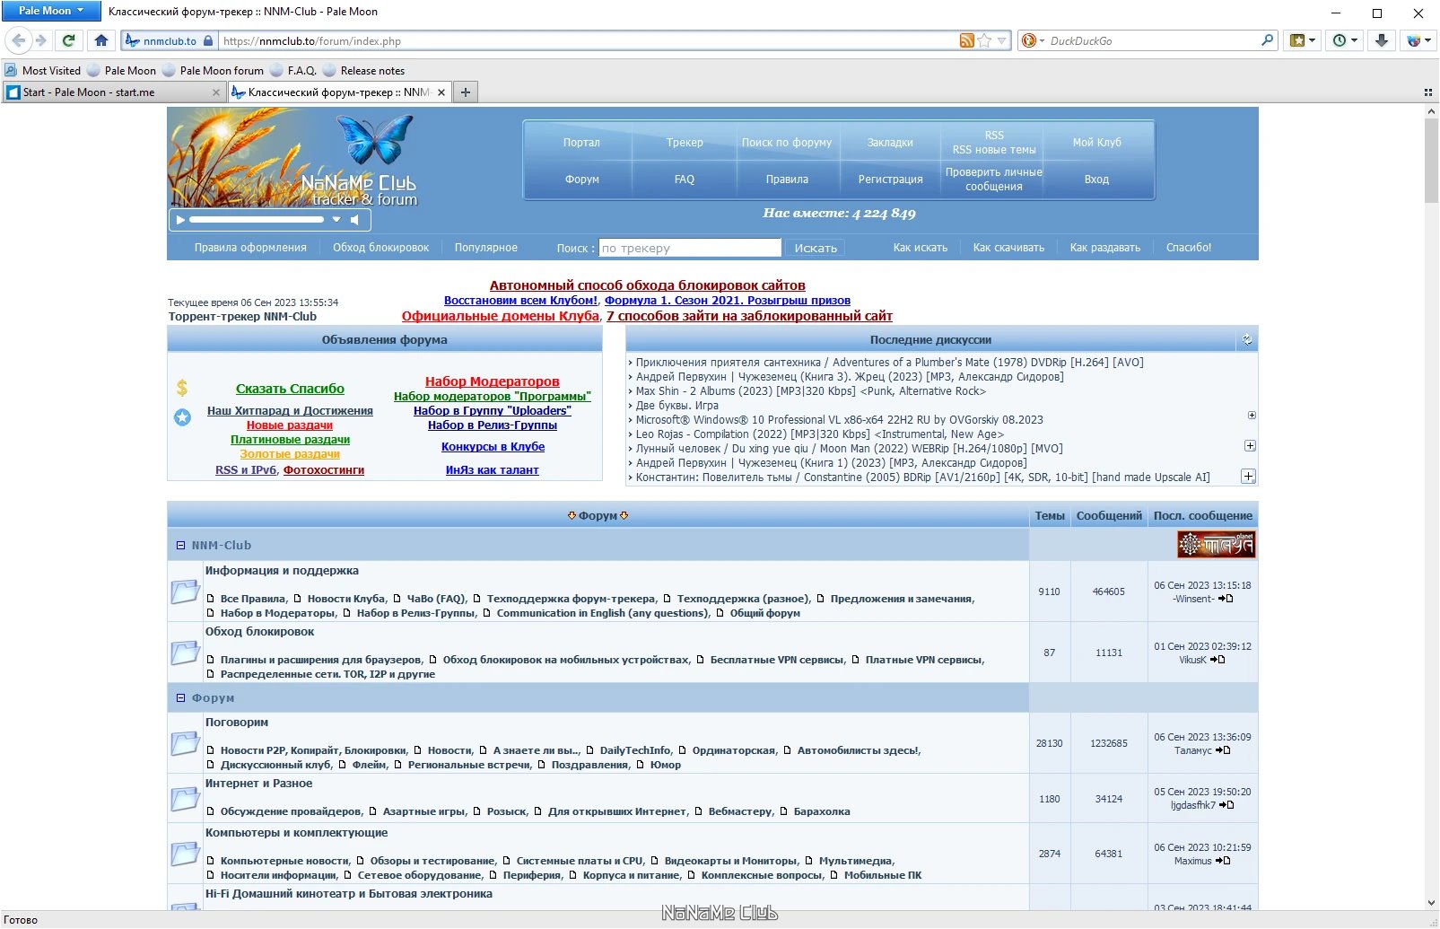The image size is (1440, 929).
Task: Click the largest plus icon in discussions panel
Action: pyautogui.click(x=1248, y=477)
